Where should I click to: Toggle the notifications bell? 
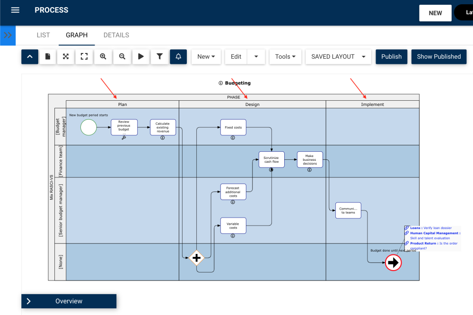[x=178, y=56]
